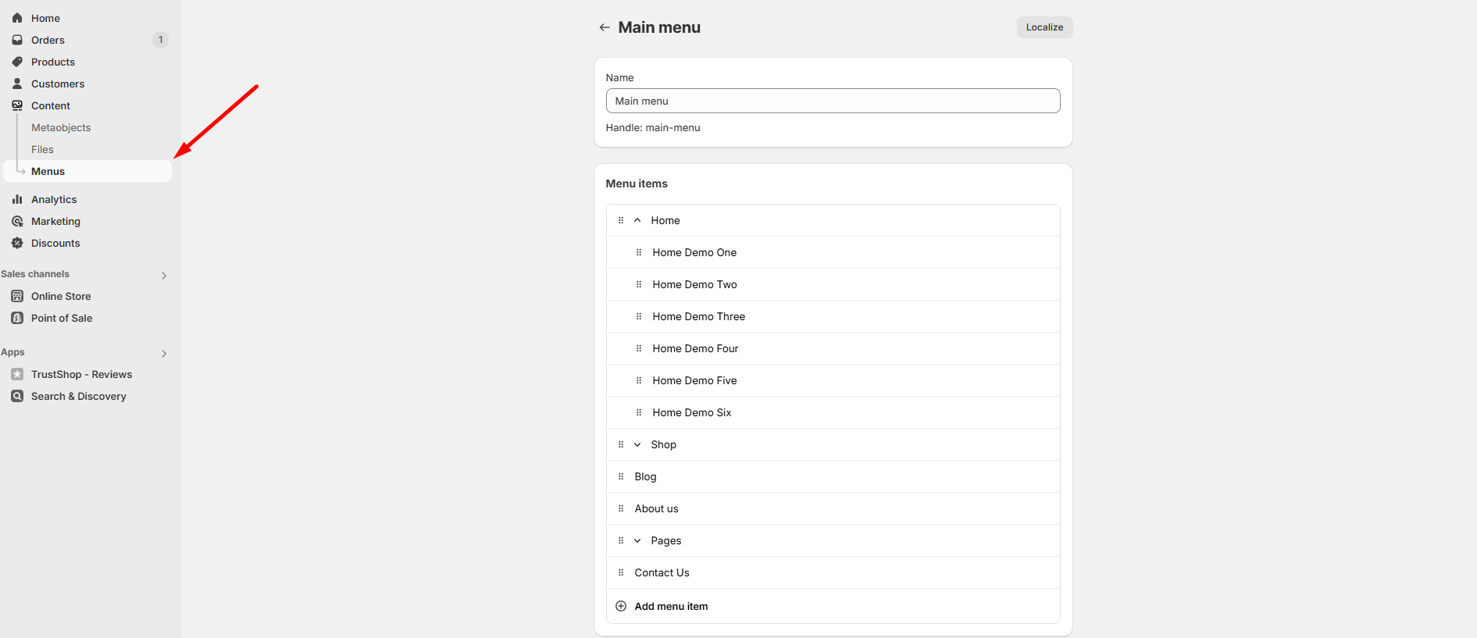Click the Products tag icon
Image resolution: width=1477 pixels, height=638 pixels.
[x=17, y=62]
